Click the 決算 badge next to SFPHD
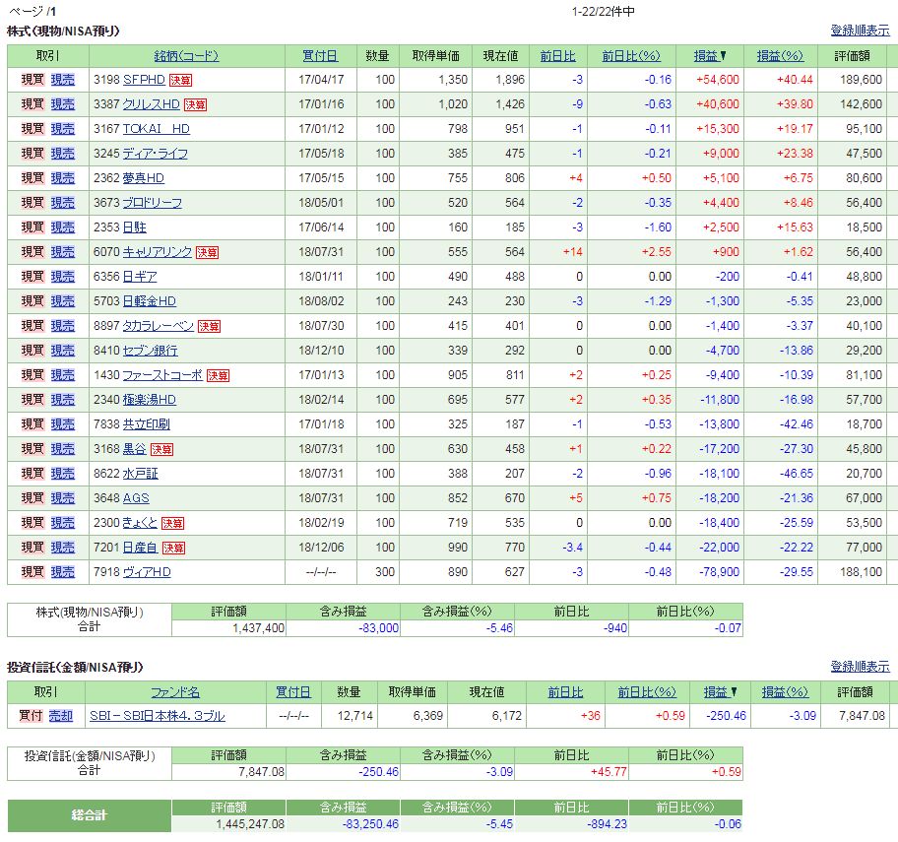 coord(180,80)
